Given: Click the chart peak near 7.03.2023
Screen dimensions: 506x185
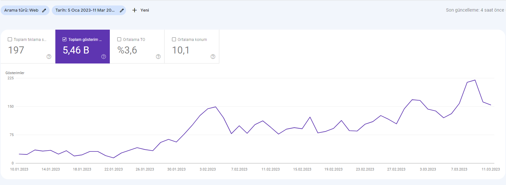Looking at the screenshot, I should coord(475,80).
